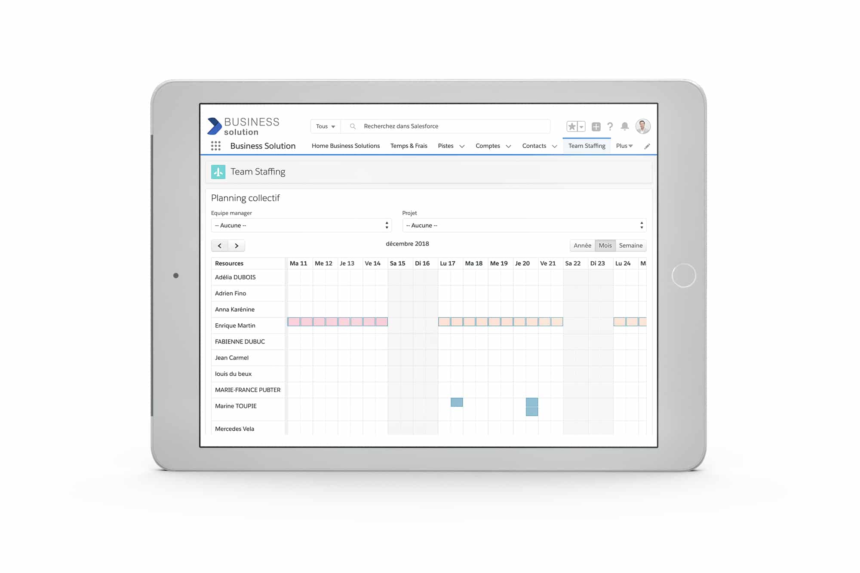Viewport: 860px width, 573px height.
Task: Click the Team Staffing airplane icon
Action: [218, 172]
